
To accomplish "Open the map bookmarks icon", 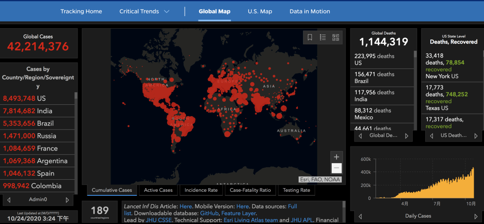I will click(x=310, y=37).
